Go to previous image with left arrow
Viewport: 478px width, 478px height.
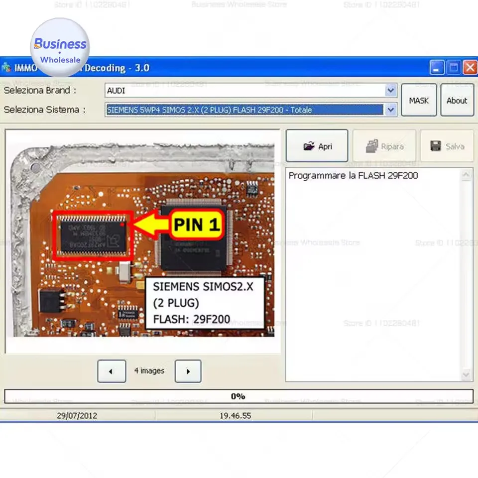[x=111, y=371]
